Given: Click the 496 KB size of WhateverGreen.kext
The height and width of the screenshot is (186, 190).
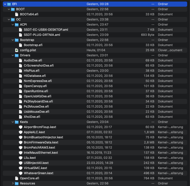Looking at the screenshot, I should pos(149,173).
